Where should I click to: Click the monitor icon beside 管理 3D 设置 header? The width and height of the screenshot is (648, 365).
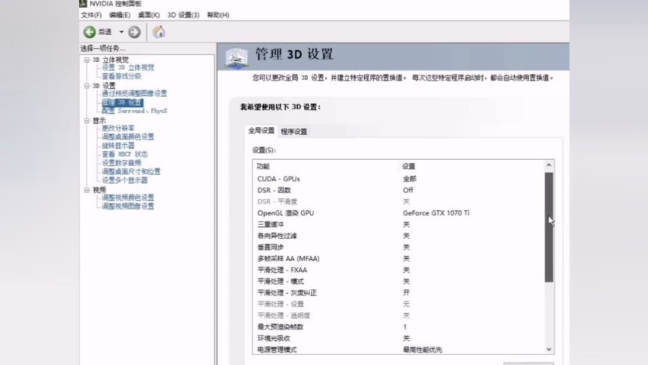[236, 56]
